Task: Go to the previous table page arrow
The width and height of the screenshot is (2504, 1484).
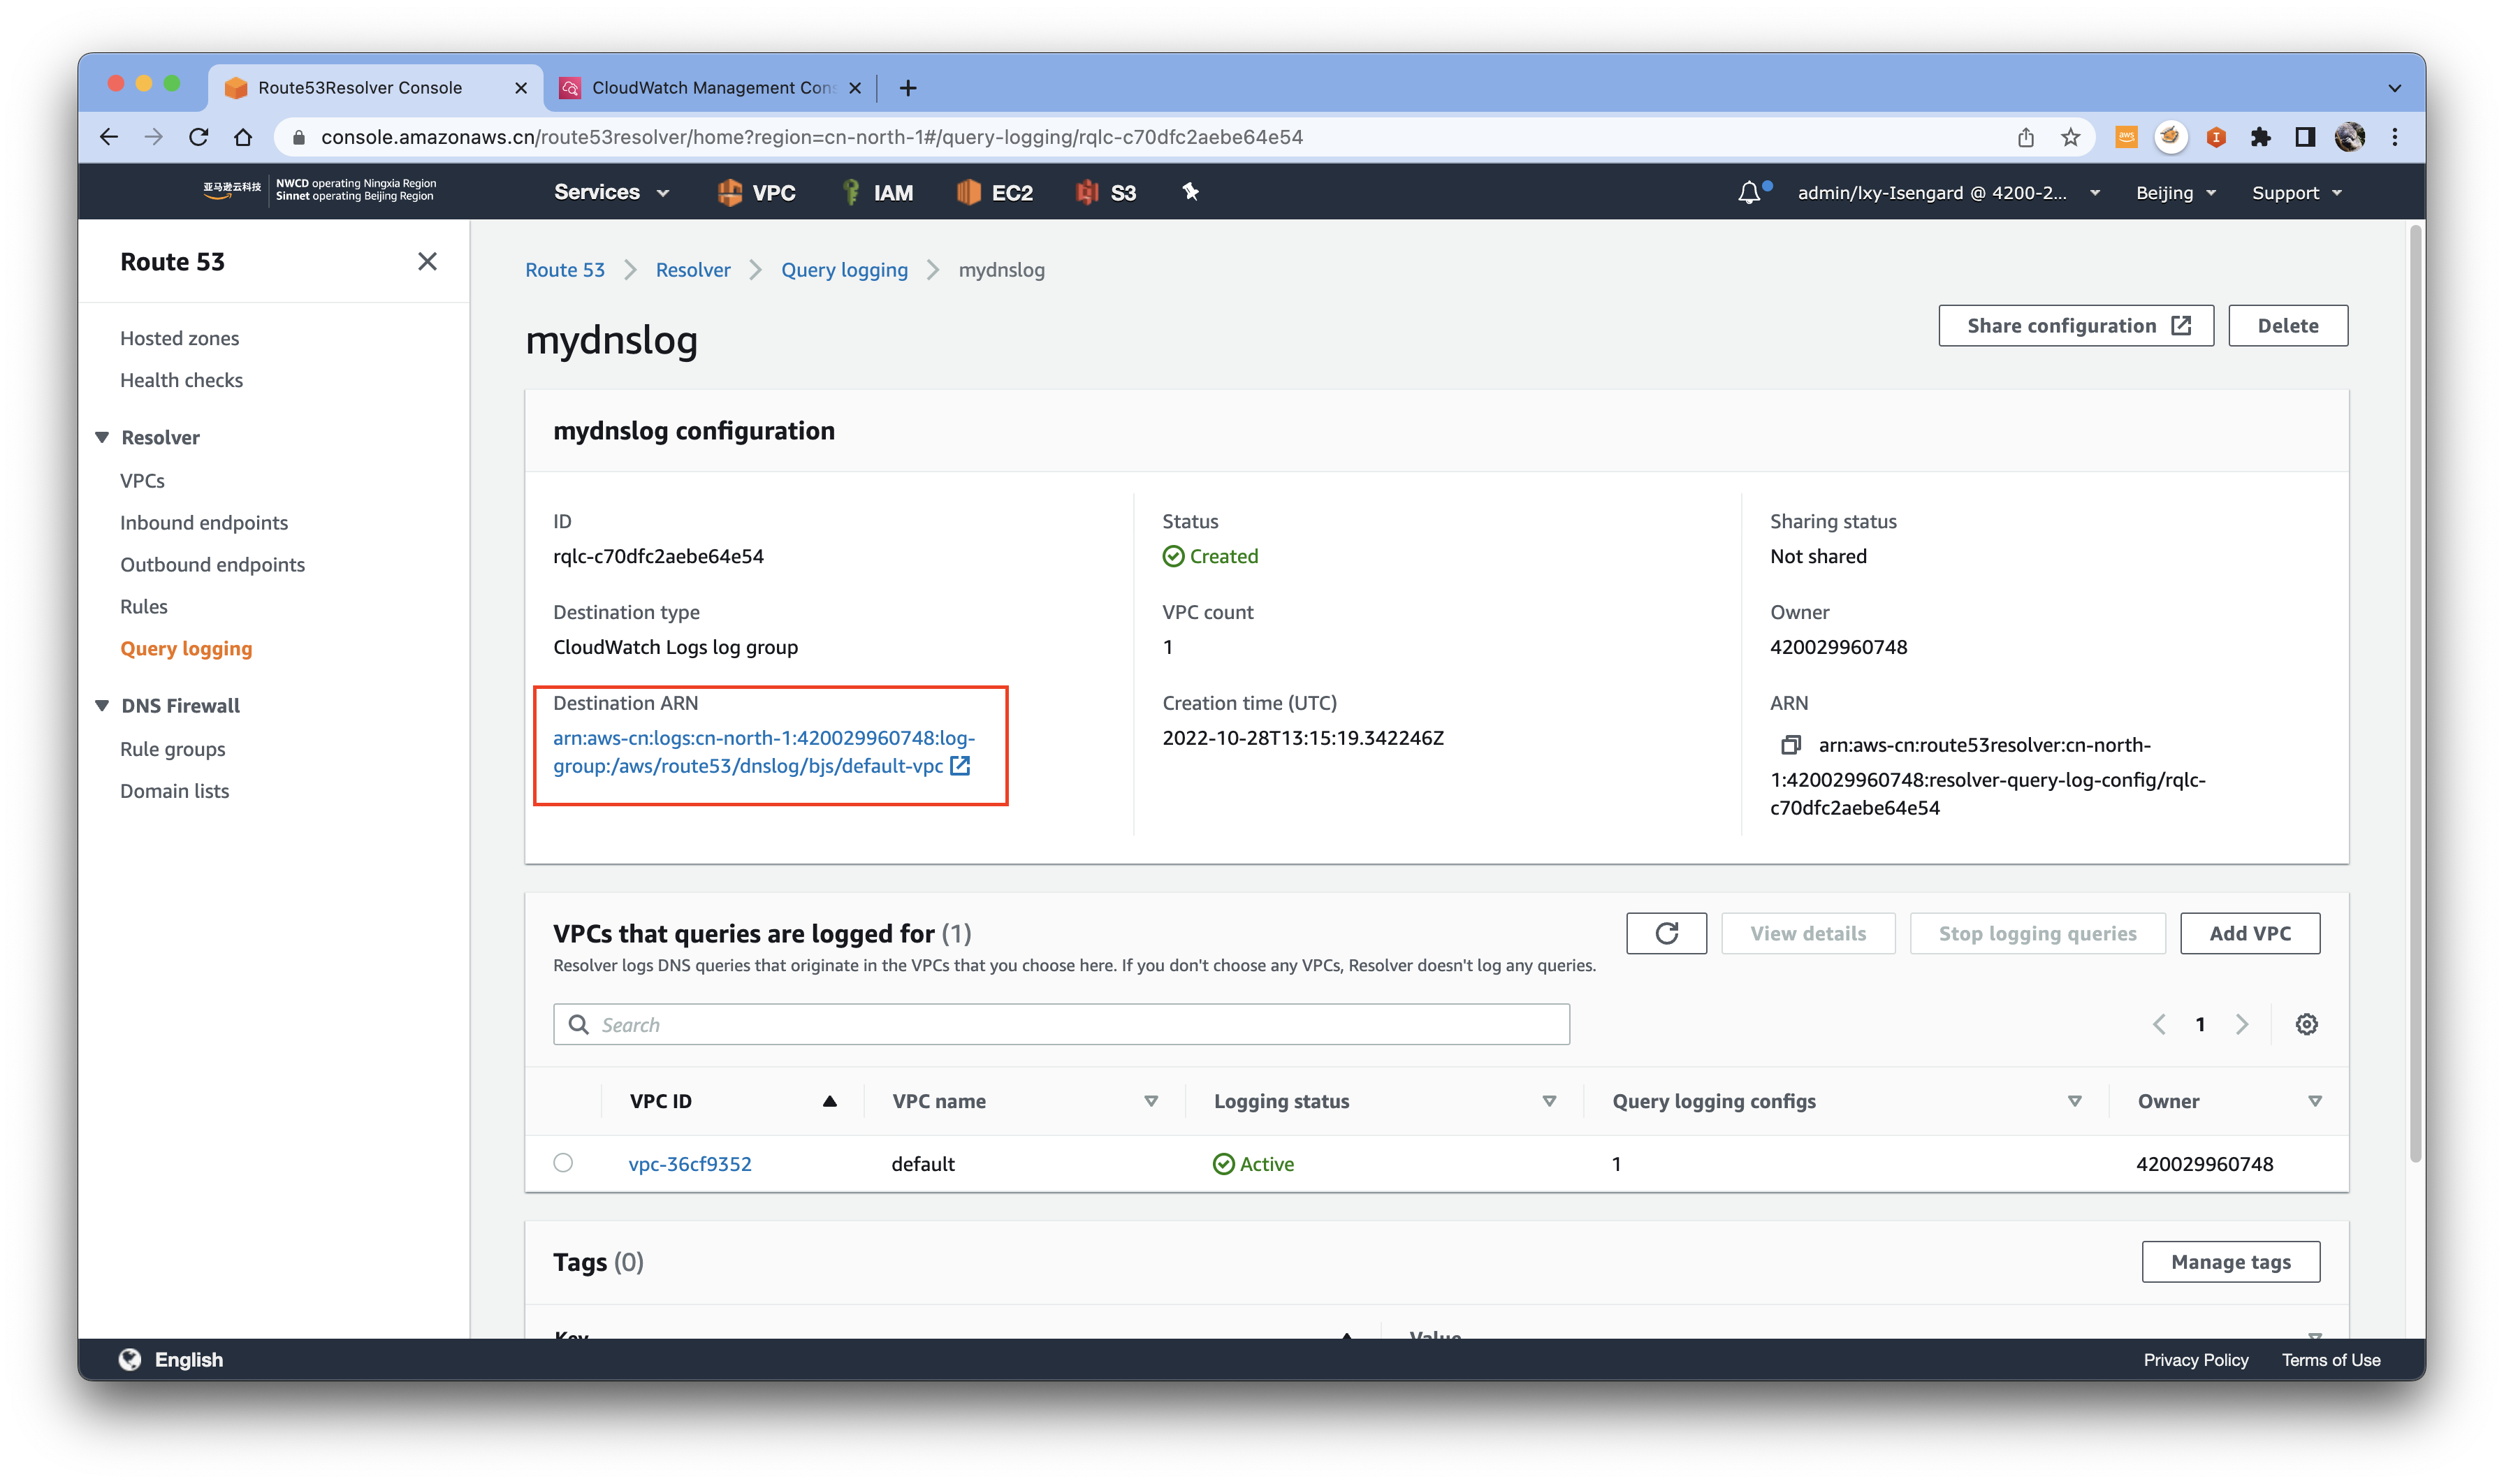Action: pos(2159,1024)
